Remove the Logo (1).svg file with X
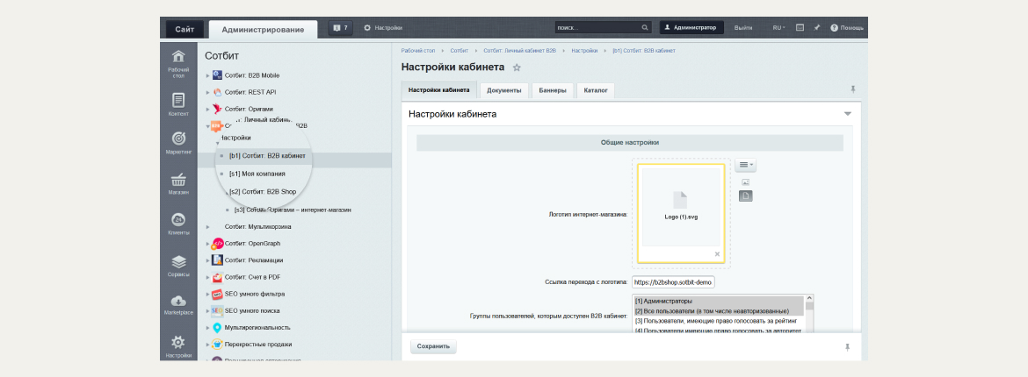This screenshot has height=377, width=1028. pos(717,254)
